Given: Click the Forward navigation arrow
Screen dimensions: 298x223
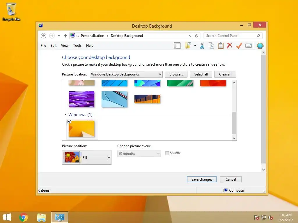Looking at the screenshot, I should [52, 36].
